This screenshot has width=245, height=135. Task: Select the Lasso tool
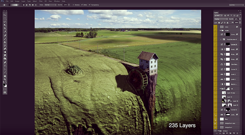[5, 22]
